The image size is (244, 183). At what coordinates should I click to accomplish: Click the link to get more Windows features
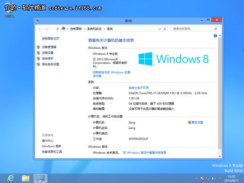[112, 74]
